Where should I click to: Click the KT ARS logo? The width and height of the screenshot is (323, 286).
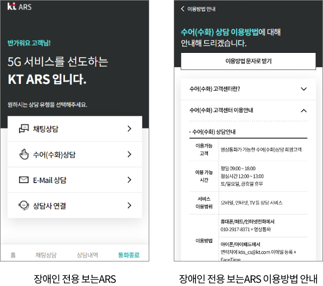(19, 7)
